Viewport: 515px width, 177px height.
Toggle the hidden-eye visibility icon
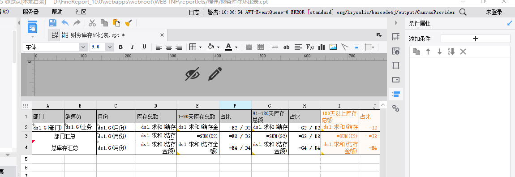coord(193,74)
